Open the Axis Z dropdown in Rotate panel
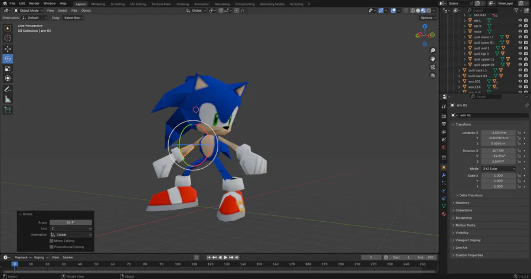This screenshot has height=279, width=531. (x=71, y=228)
